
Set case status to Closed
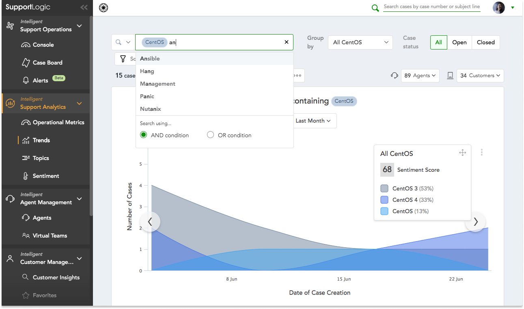click(486, 42)
